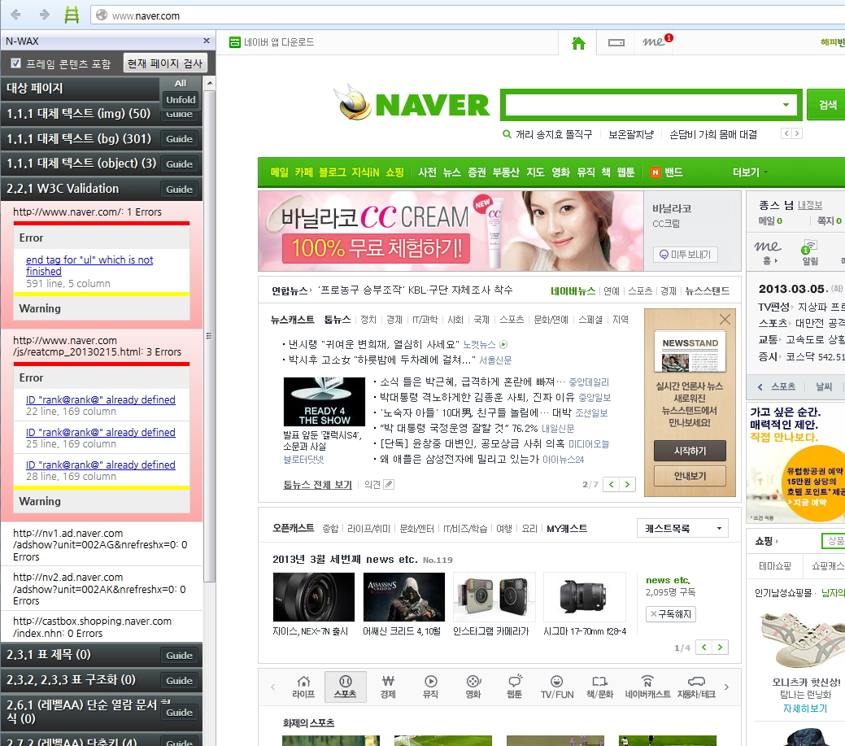This screenshot has width=845, height=746.
Task: Expand 2.3.2, 2.3.3 표 구조화 section
Action: tap(71, 680)
